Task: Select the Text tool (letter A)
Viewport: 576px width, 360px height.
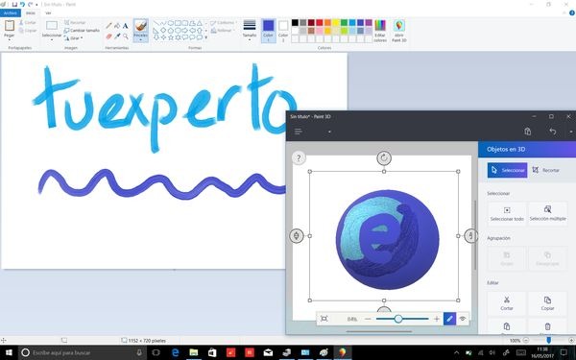Action: [125, 26]
